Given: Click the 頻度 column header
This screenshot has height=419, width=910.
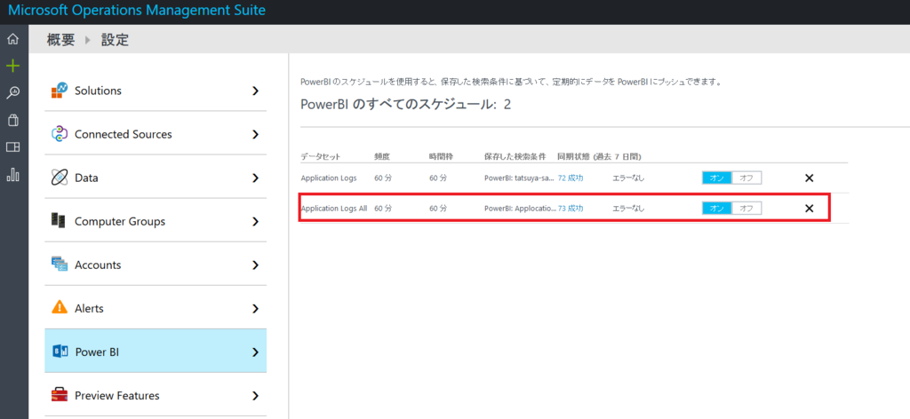Looking at the screenshot, I should [380, 157].
